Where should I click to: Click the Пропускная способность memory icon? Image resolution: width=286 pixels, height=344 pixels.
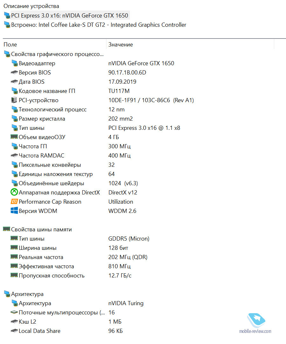coord(14,275)
